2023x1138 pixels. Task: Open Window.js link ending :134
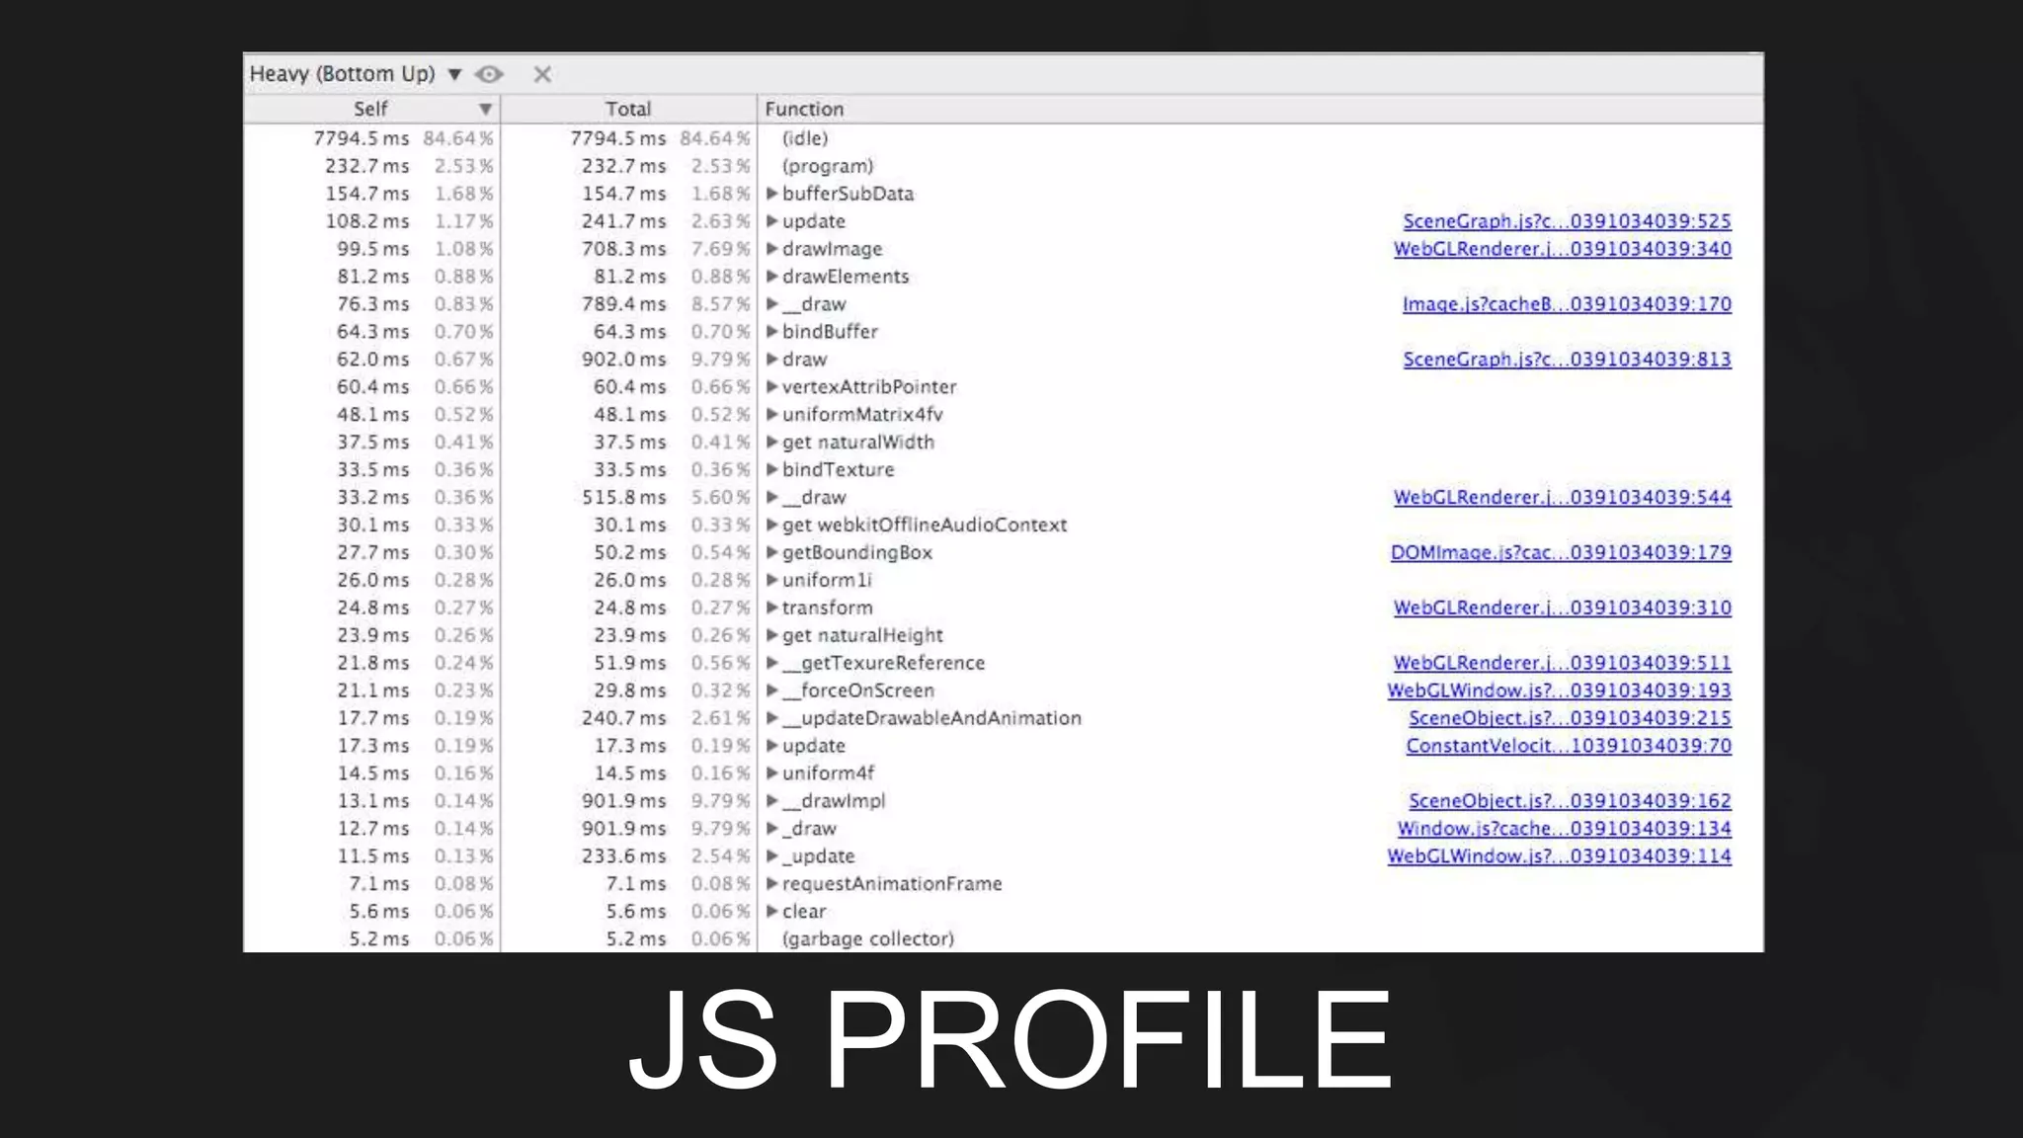(x=1565, y=829)
